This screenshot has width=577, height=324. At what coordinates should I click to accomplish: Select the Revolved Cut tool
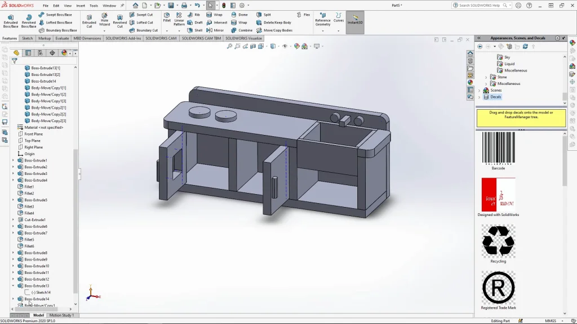120,20
